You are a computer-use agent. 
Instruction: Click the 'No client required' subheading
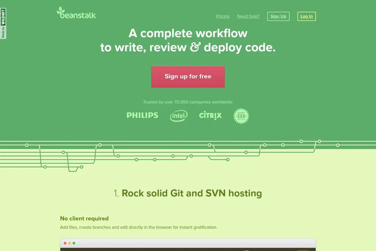coord(84,218)
